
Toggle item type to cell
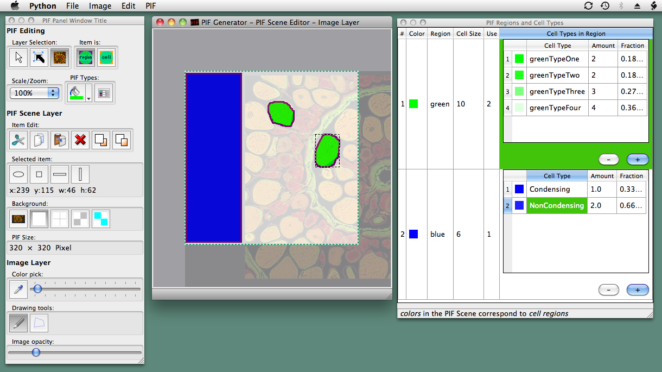(x=106, y=58)
